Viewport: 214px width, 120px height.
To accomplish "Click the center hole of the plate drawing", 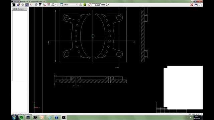I will pyautogui.click(x=93, y=36).
